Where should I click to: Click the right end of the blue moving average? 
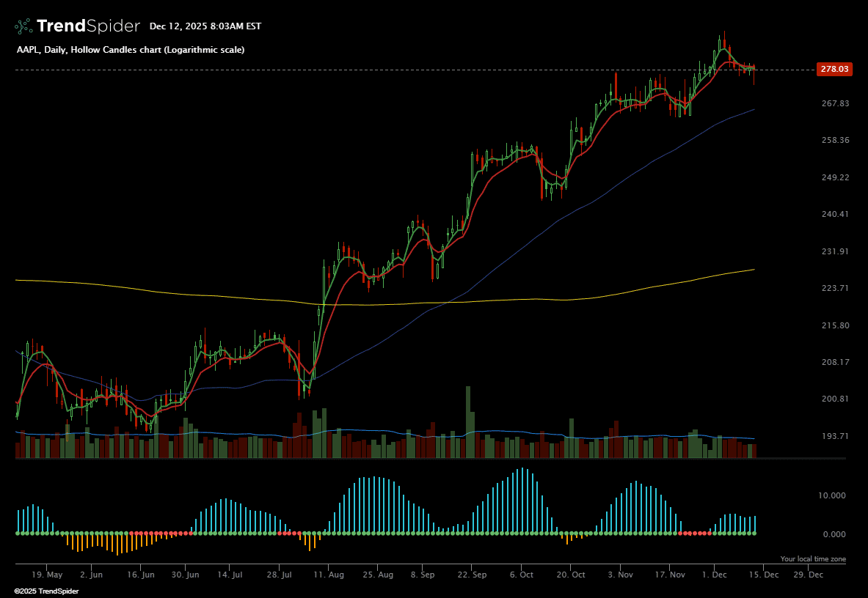[754, 109]
